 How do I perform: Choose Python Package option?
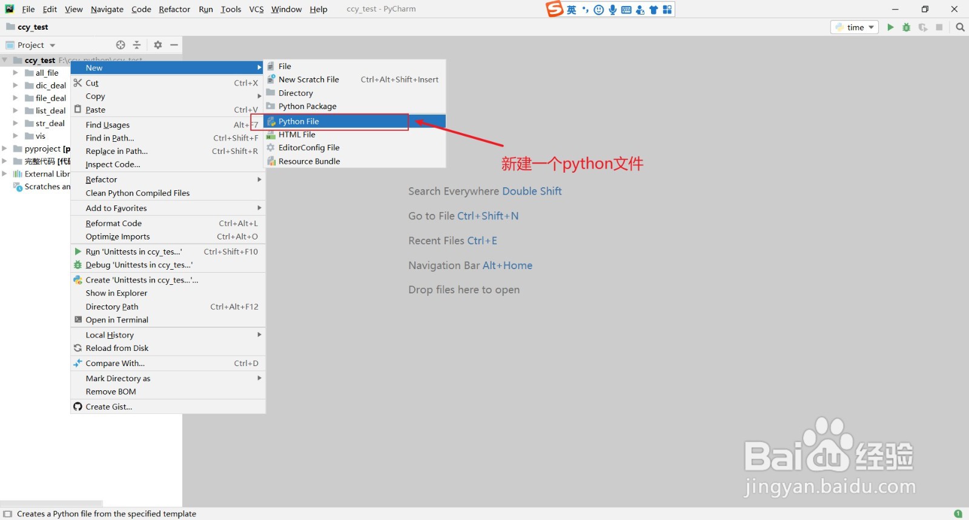(355, 106)
